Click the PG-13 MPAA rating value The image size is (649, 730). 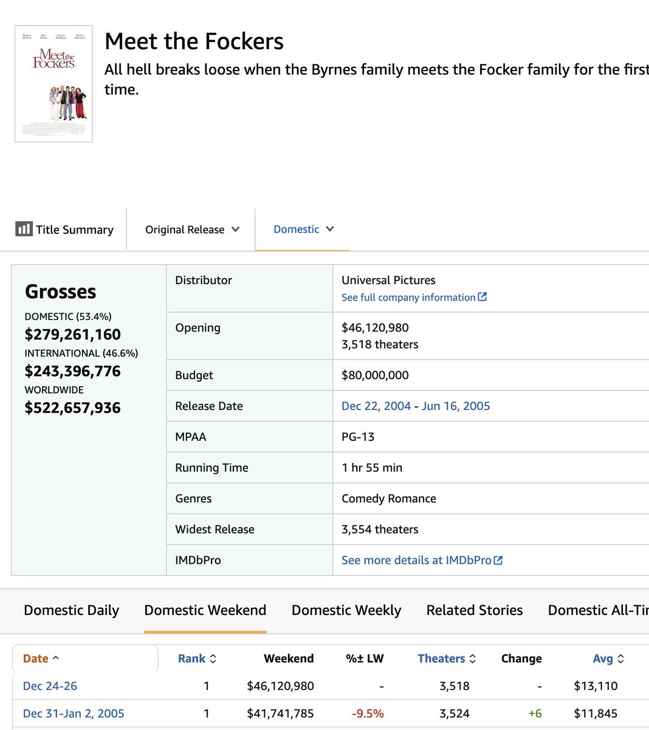click(358, 437)
